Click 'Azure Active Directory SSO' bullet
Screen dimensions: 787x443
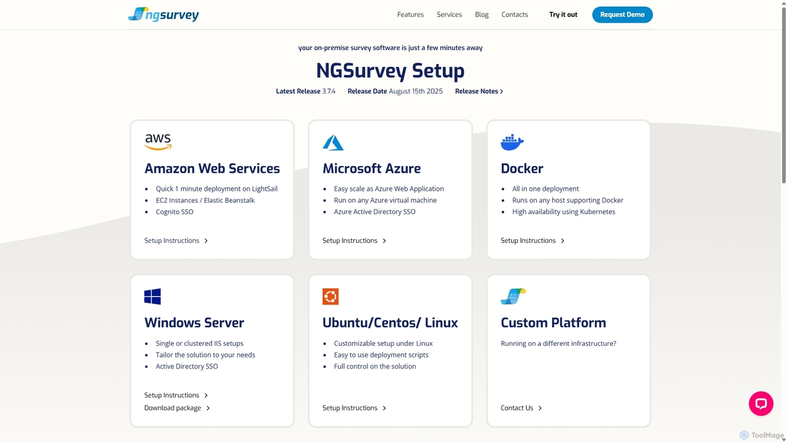tap(375, 212)
